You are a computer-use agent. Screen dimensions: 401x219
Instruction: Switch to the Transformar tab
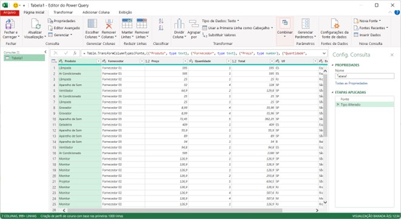pyautogui.click(x=63, y=12)
